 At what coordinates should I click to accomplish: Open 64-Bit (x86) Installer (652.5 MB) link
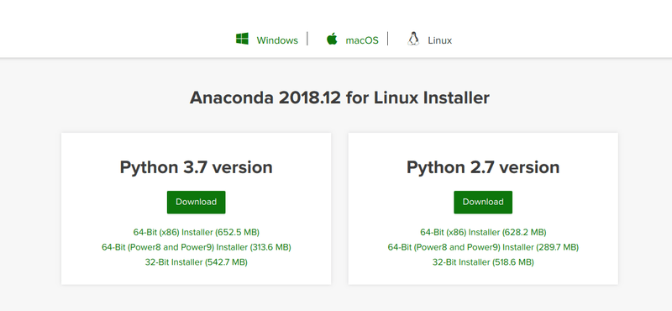pyautogui.click(x=197, y=233)
